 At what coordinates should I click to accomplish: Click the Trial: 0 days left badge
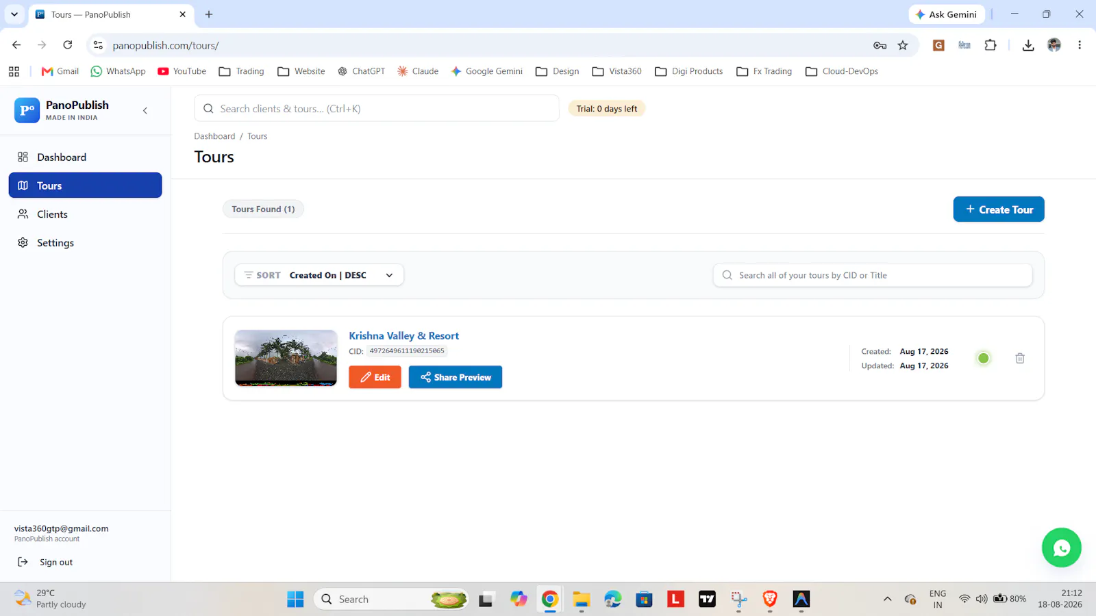(607, 108)
